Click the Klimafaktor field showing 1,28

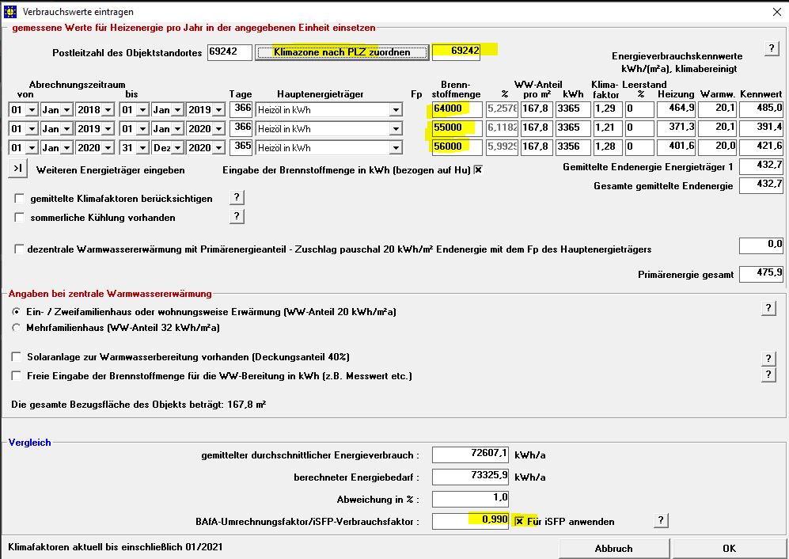pos(607,147)
